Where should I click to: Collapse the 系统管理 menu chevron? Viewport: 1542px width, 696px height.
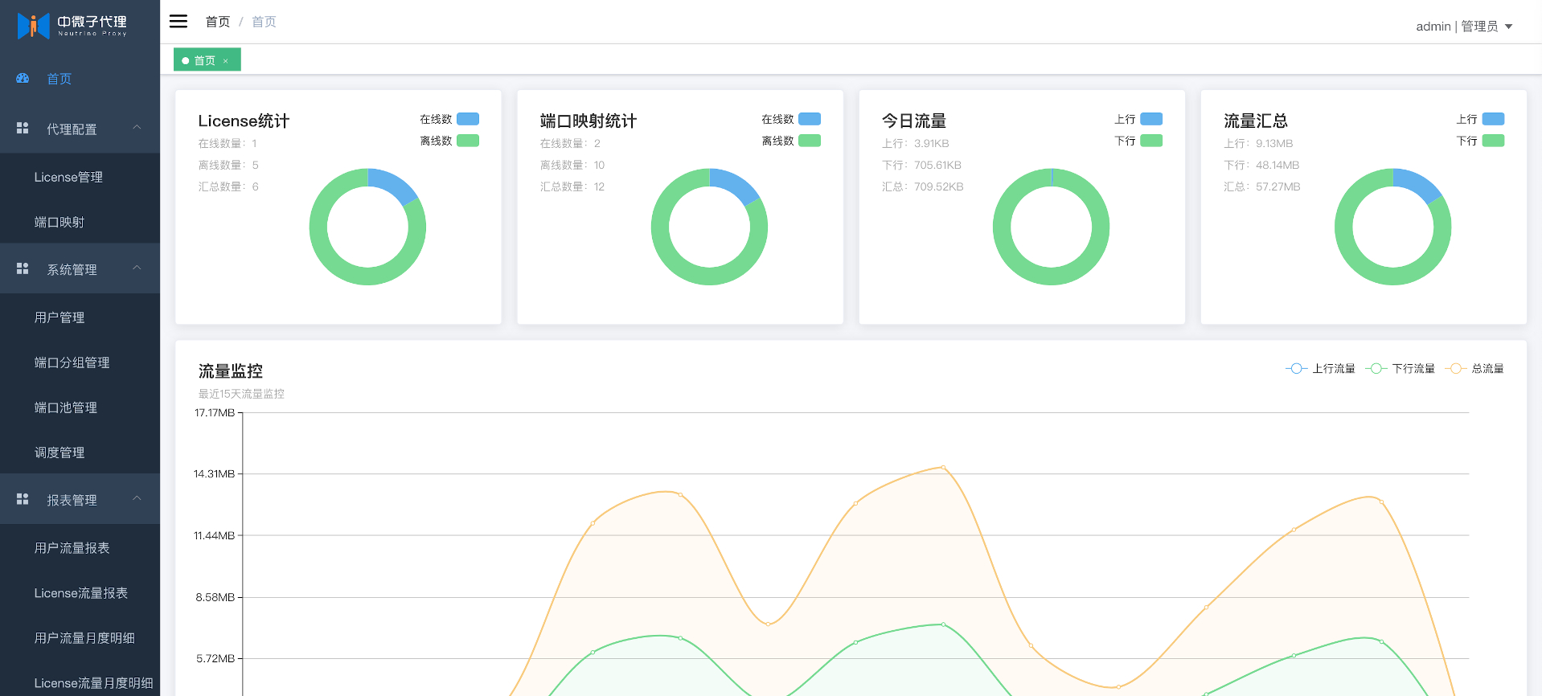point(137,268)
